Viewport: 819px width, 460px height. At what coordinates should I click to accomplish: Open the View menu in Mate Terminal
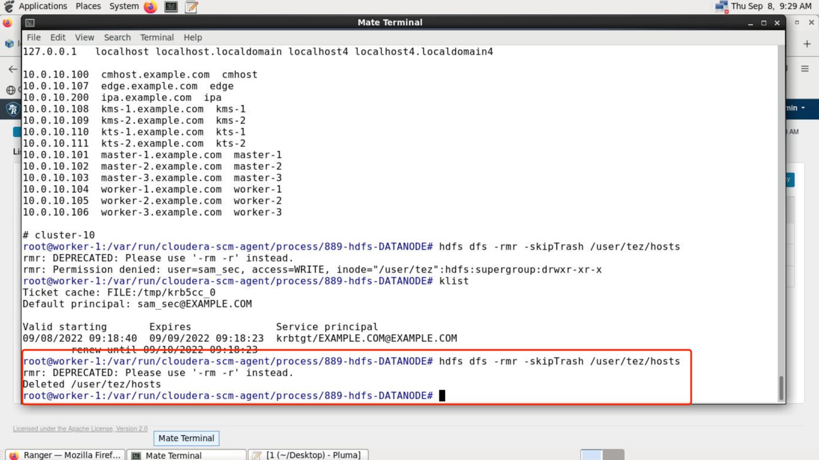pos(84,37)
